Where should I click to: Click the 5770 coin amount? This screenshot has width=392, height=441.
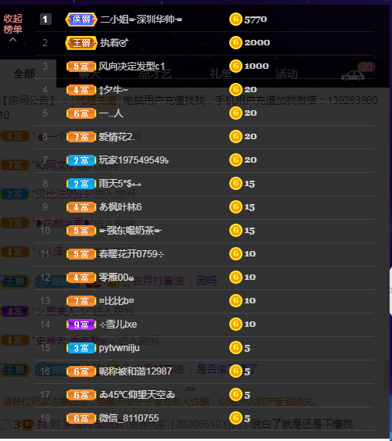point(255,20)
